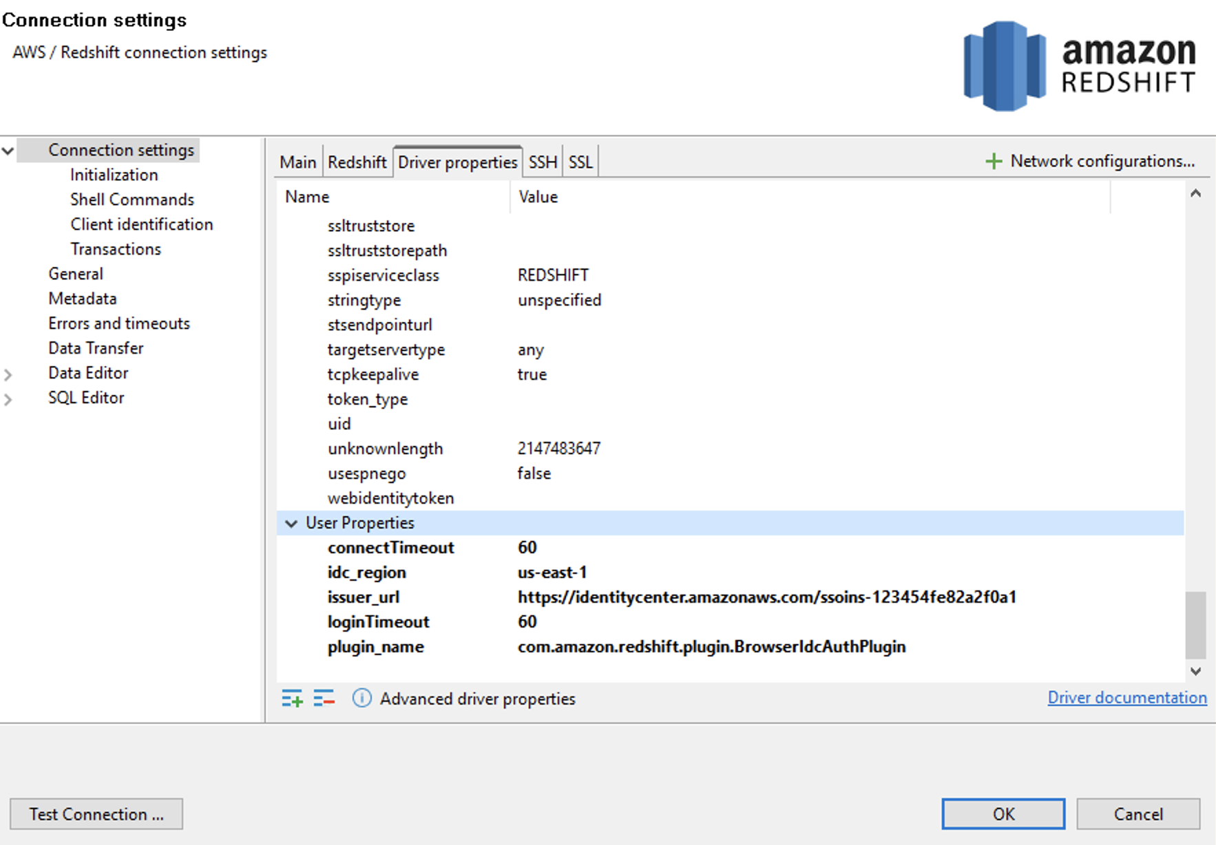The width and height of the screenshot is (1216, 845).
Task: Open the SSH tab
Action: (x=543, y=162)
